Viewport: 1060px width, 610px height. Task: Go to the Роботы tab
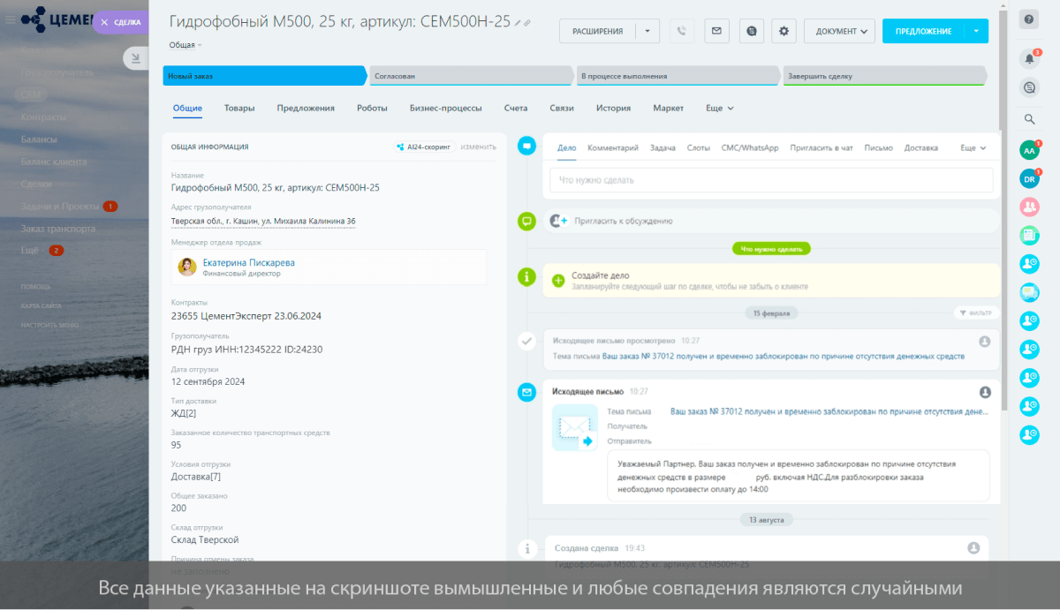click(x=372, y=108)
